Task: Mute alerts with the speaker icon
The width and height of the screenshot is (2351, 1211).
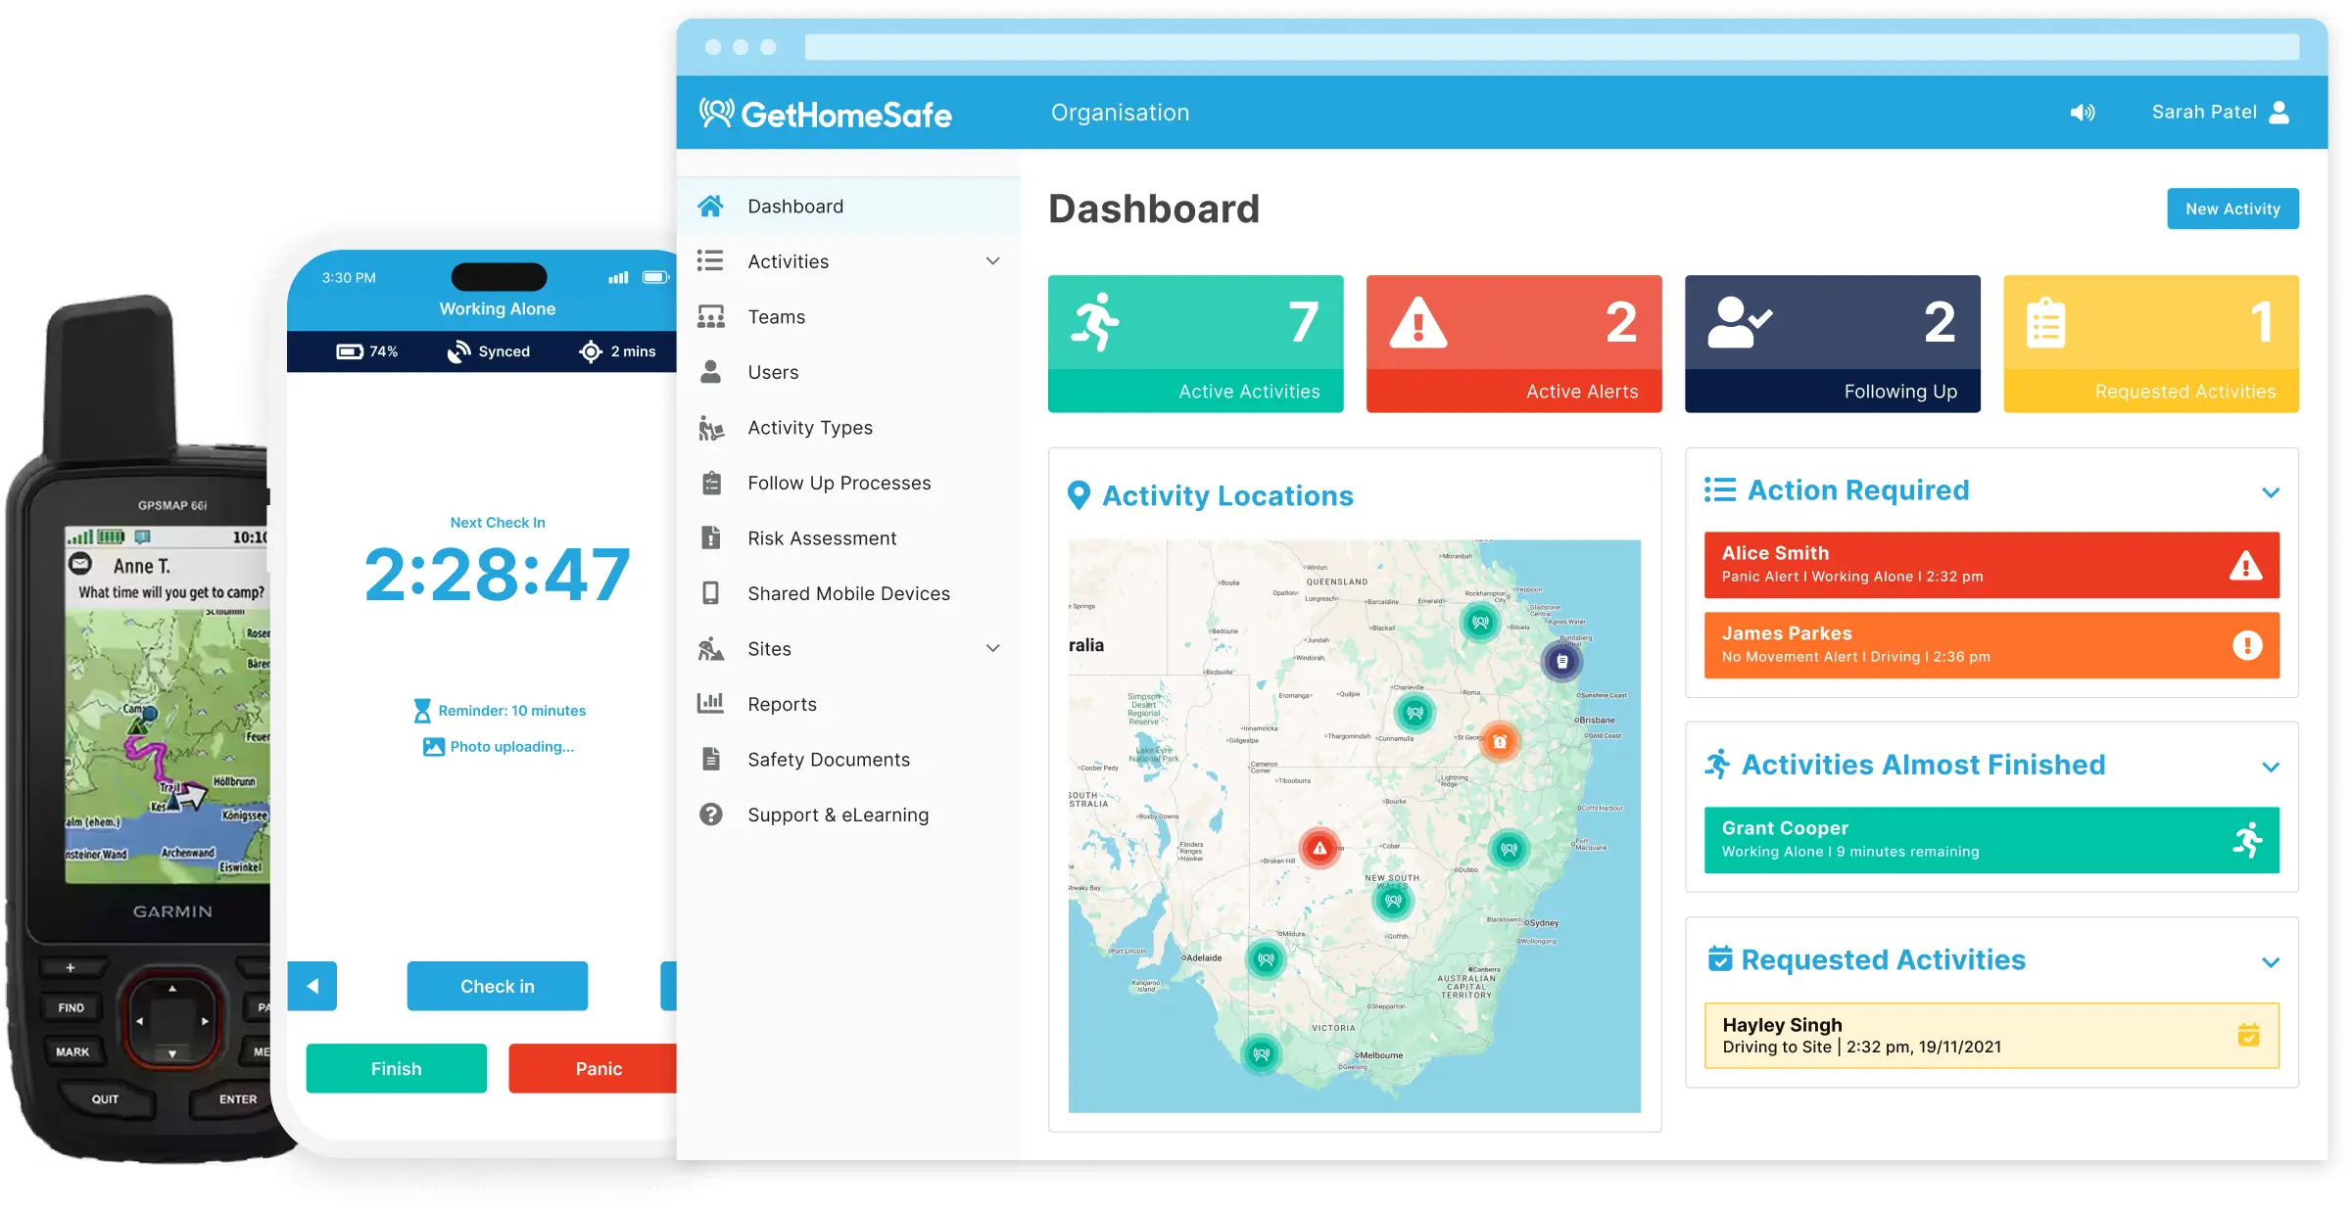Action: click(x=2082, y=113)
